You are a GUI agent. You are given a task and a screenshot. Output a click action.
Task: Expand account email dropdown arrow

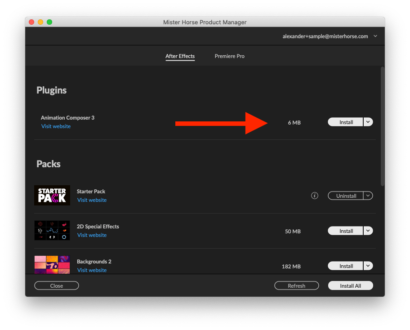[x=375, y=36]
